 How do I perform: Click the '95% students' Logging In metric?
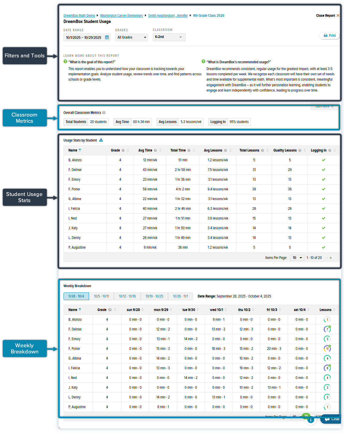point(239,122)
